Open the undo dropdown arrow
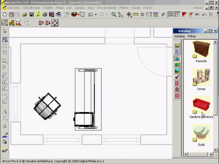The width and height of the screenshot is (219, 164). [x=95, y=15]
